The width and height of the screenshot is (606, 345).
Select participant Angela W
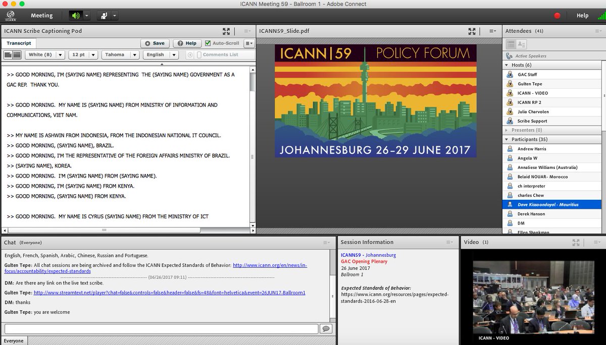pyautogui.click(x=552, y=158)
